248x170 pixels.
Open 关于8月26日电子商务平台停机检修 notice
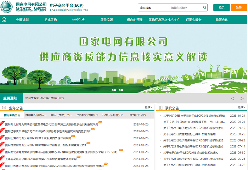[x=193, y=140]
